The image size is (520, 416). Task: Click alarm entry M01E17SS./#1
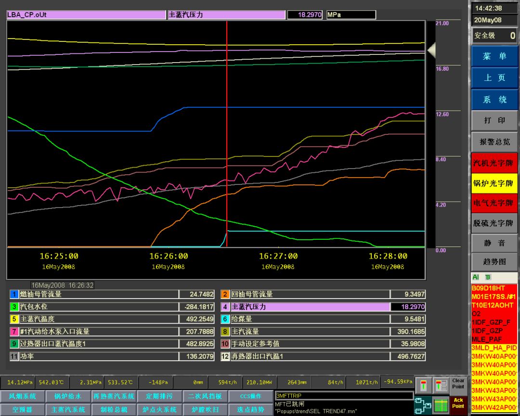494,297
